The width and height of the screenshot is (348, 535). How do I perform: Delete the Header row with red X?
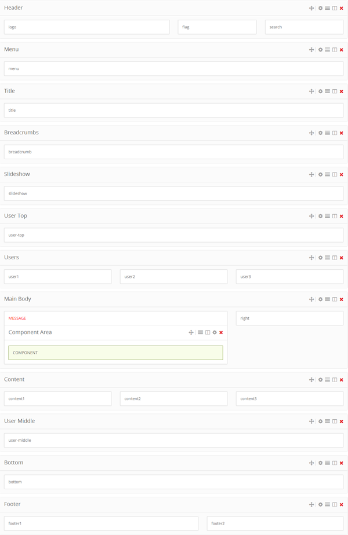click(341, 8)
